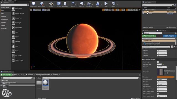Select the Plane primitive
The image size is (177, 99).
tap(13, 51)
